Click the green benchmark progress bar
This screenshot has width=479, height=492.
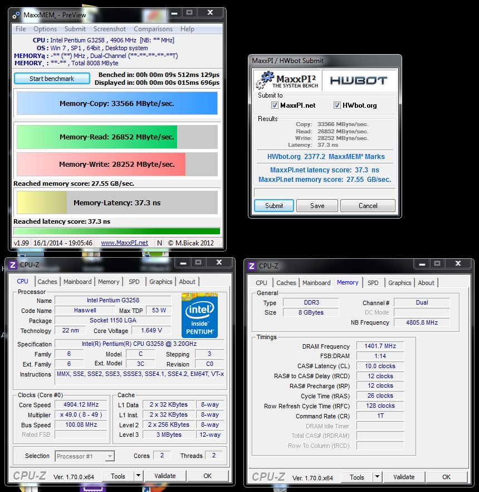click(117, 231)
